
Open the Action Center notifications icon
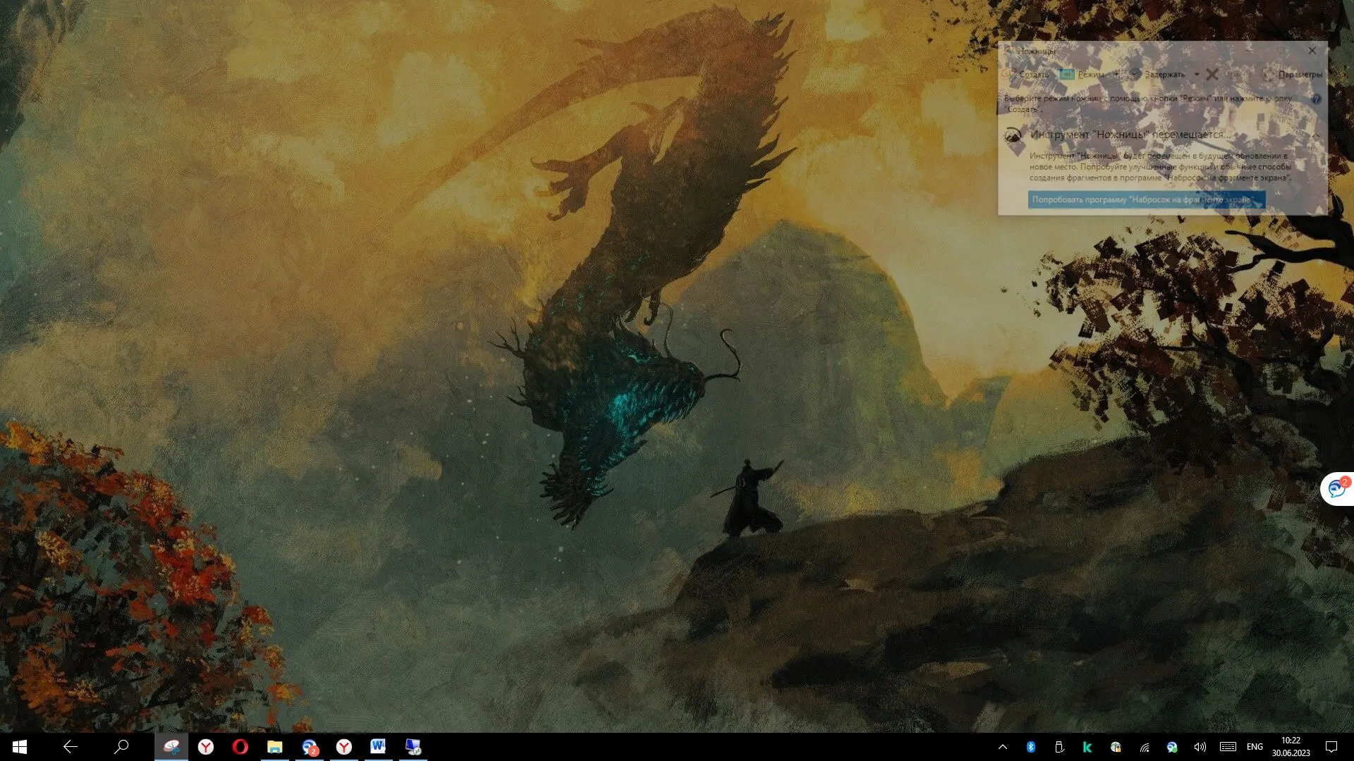click(1331, 747)
